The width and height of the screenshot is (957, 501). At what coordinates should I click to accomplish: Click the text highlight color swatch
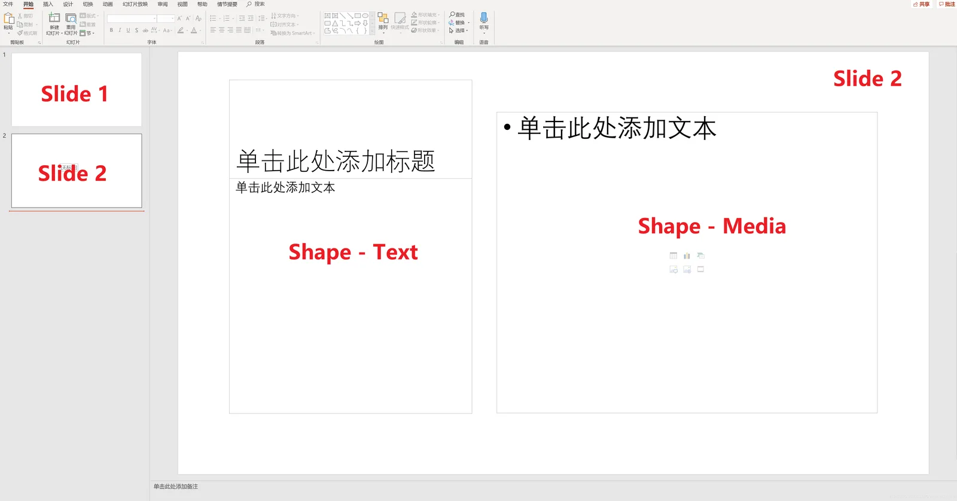pos(181,30)
